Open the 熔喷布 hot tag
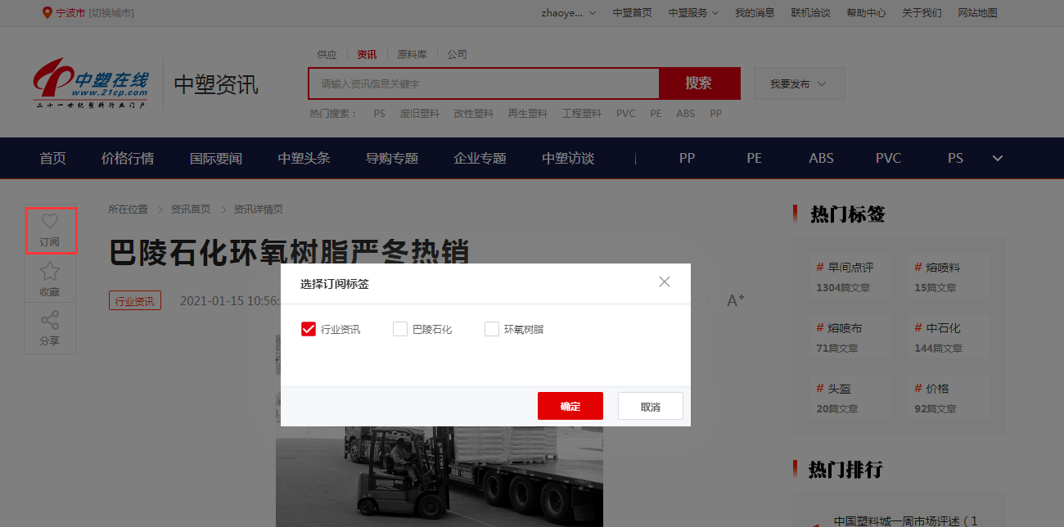 click(x=845, y=328)
